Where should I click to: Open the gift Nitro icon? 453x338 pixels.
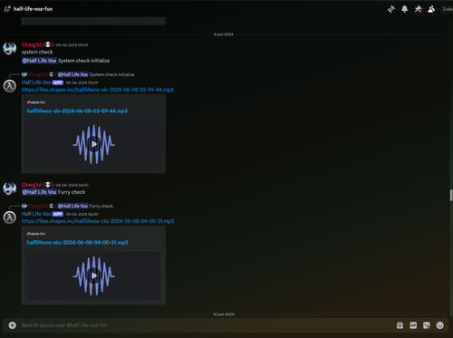point(400,325)
